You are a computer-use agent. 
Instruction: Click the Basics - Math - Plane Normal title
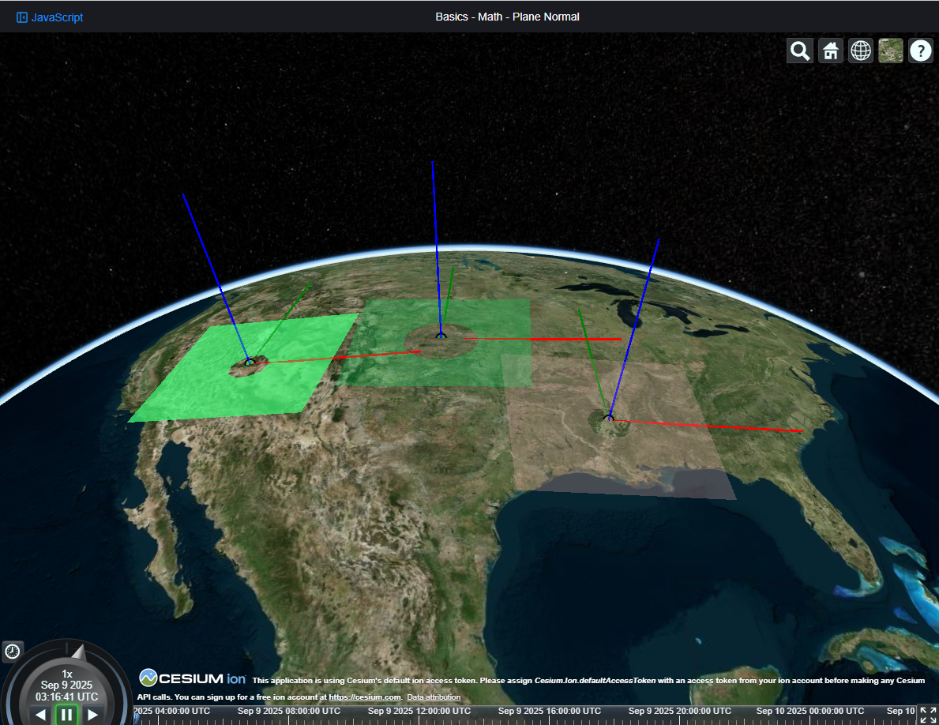click(507, 17)
